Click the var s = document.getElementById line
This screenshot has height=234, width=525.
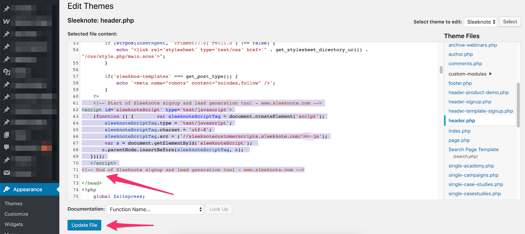coord(178,143)
